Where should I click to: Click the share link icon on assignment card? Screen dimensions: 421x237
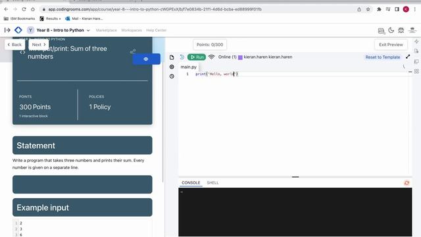(133, 51)
